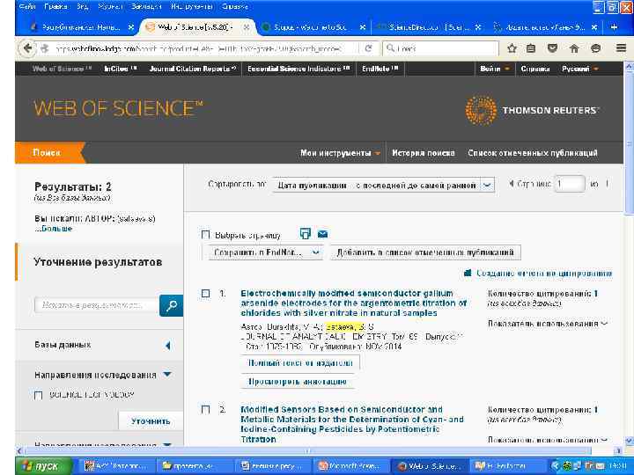Tick the select page checkbox
The image size is (634, 475).
(205, 235)
